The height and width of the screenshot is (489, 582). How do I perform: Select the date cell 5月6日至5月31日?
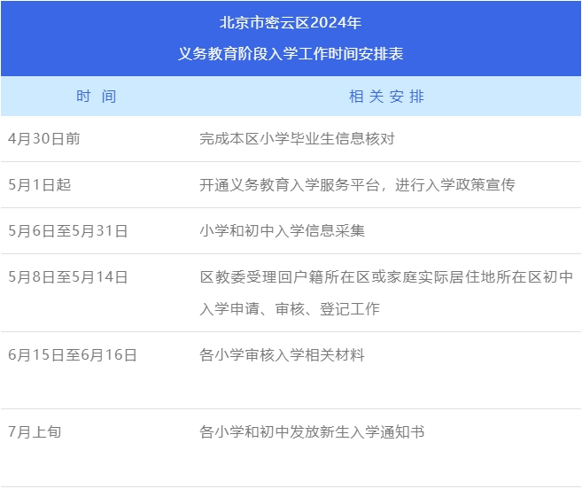tap(68, 230)
